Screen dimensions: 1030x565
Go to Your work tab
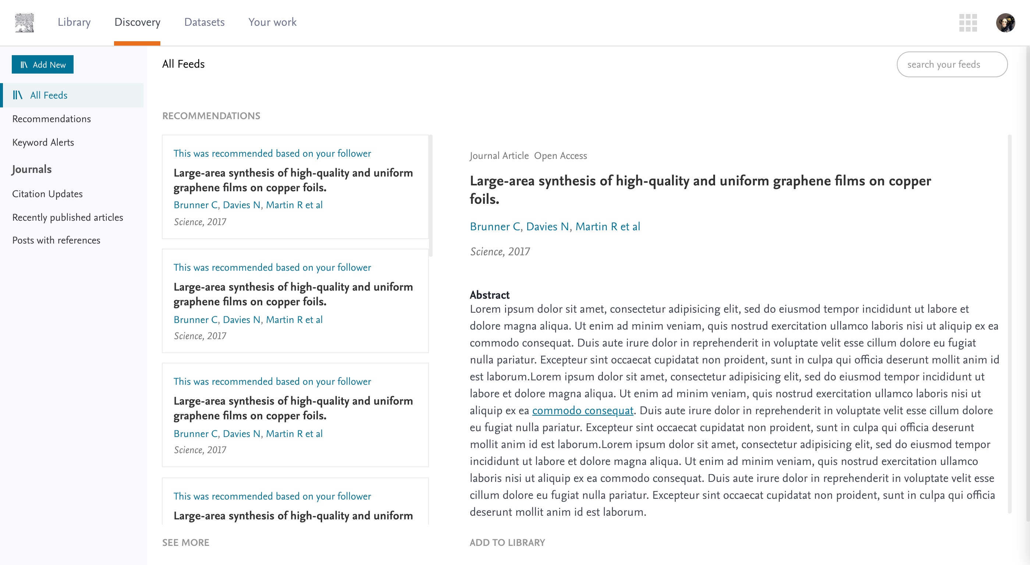272,22
